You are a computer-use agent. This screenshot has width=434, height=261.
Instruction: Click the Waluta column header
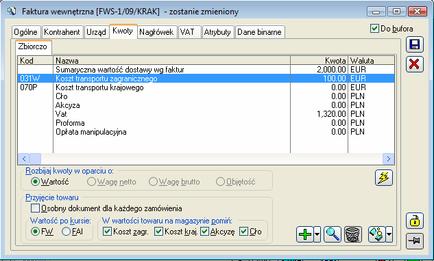pos(371,60)
